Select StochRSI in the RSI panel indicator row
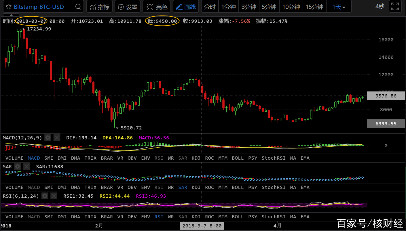This screenshot has width=406, height=231. coord(274,217)
